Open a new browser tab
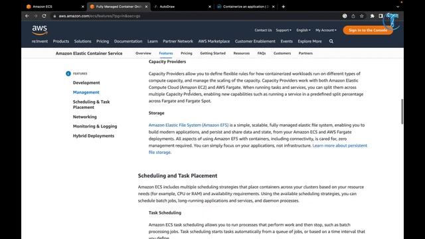The width and height of the screenshot is (425, 239). click(x=284, y=7)
